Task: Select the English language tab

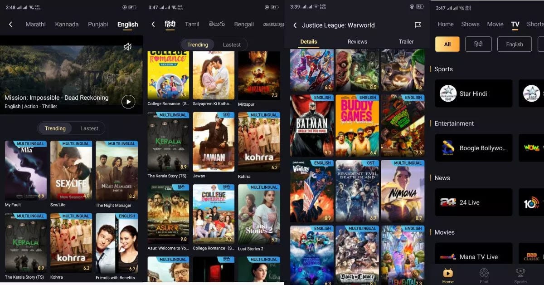Action: (x=127, y=25)
